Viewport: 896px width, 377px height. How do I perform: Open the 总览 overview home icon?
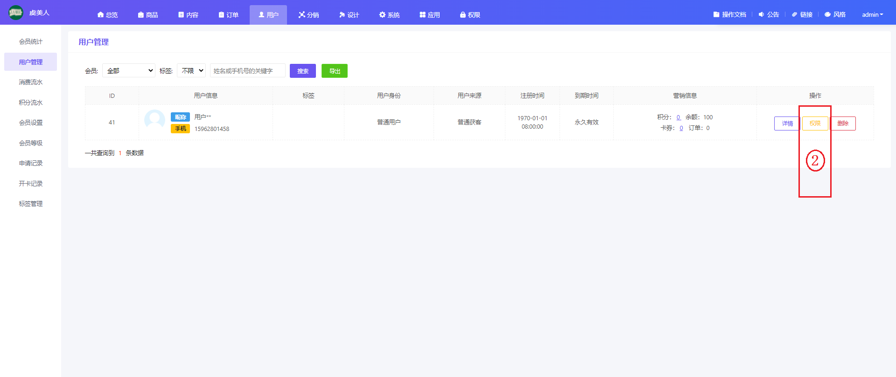[x=100, y=15]
